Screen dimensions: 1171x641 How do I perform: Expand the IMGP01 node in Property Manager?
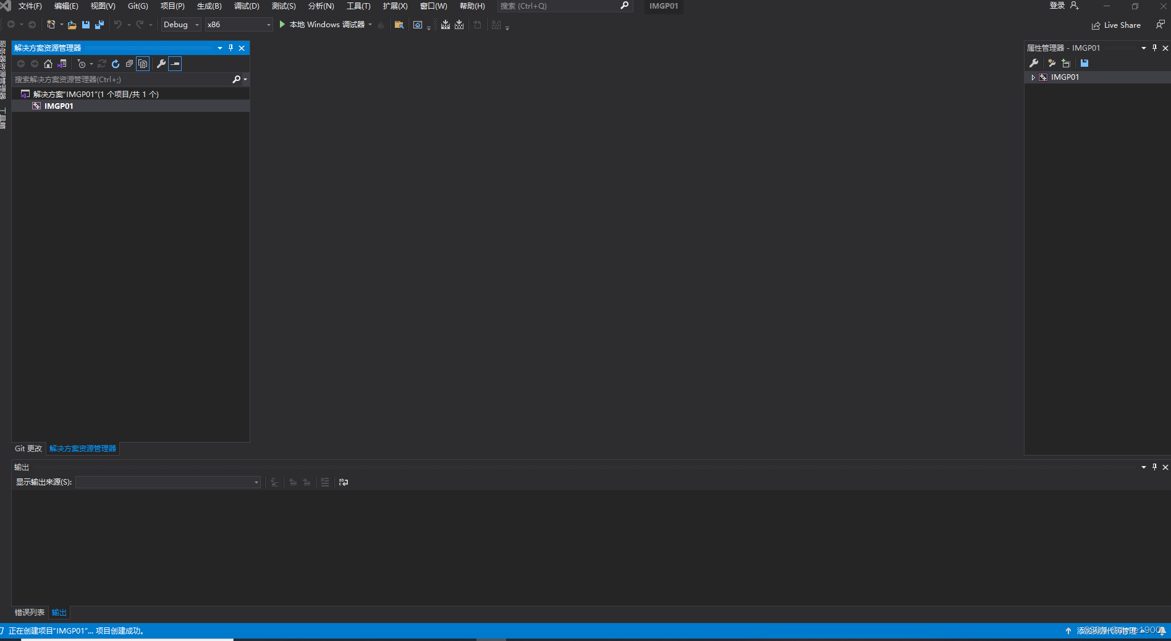[x=1033, y=77]
